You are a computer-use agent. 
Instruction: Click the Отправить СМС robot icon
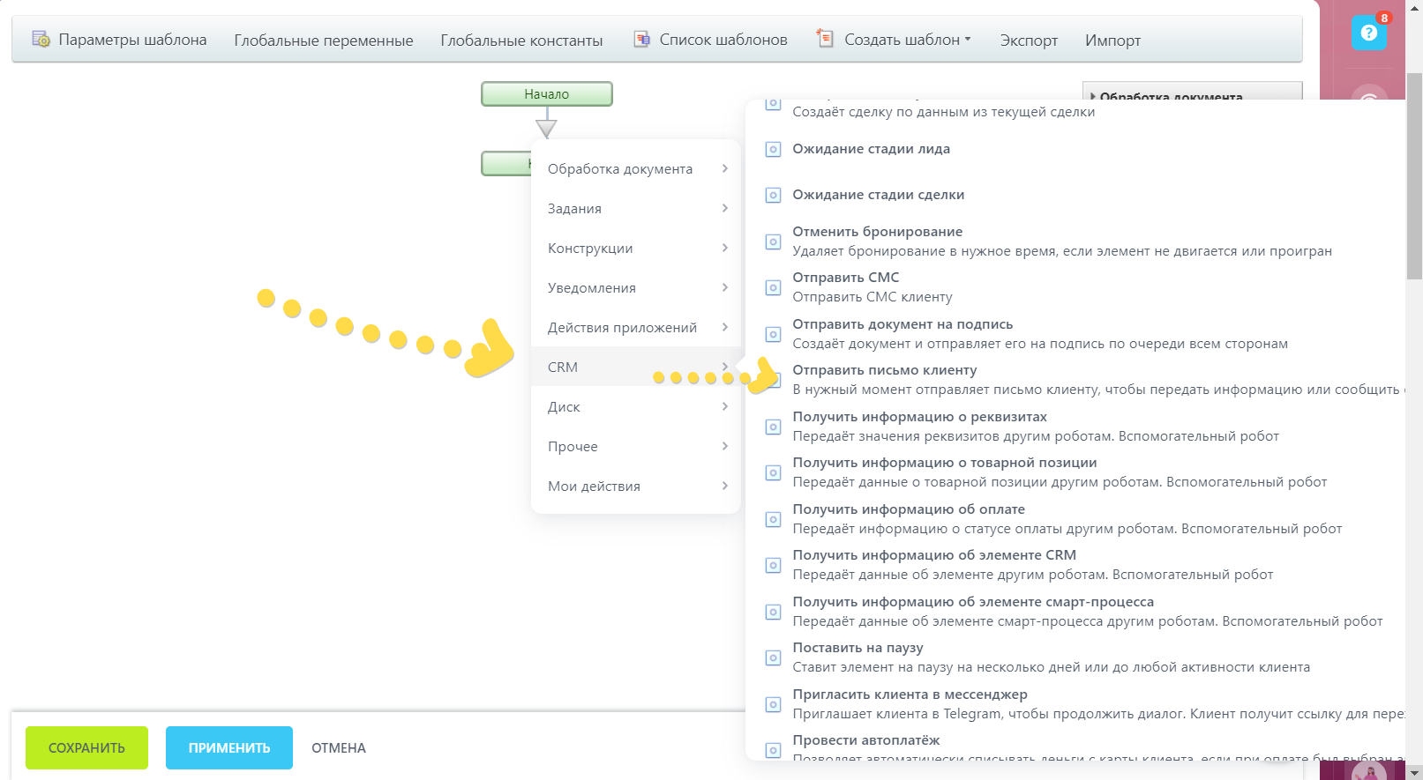point(773,287)
